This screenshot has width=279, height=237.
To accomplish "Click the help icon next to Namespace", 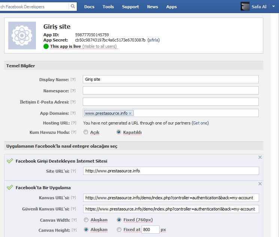I will (x=73, y=91).
